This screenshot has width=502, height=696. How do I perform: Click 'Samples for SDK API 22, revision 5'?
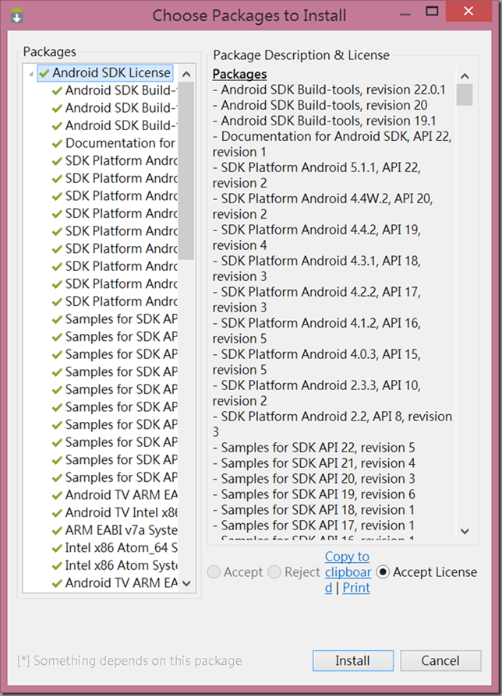click(313, 448)
